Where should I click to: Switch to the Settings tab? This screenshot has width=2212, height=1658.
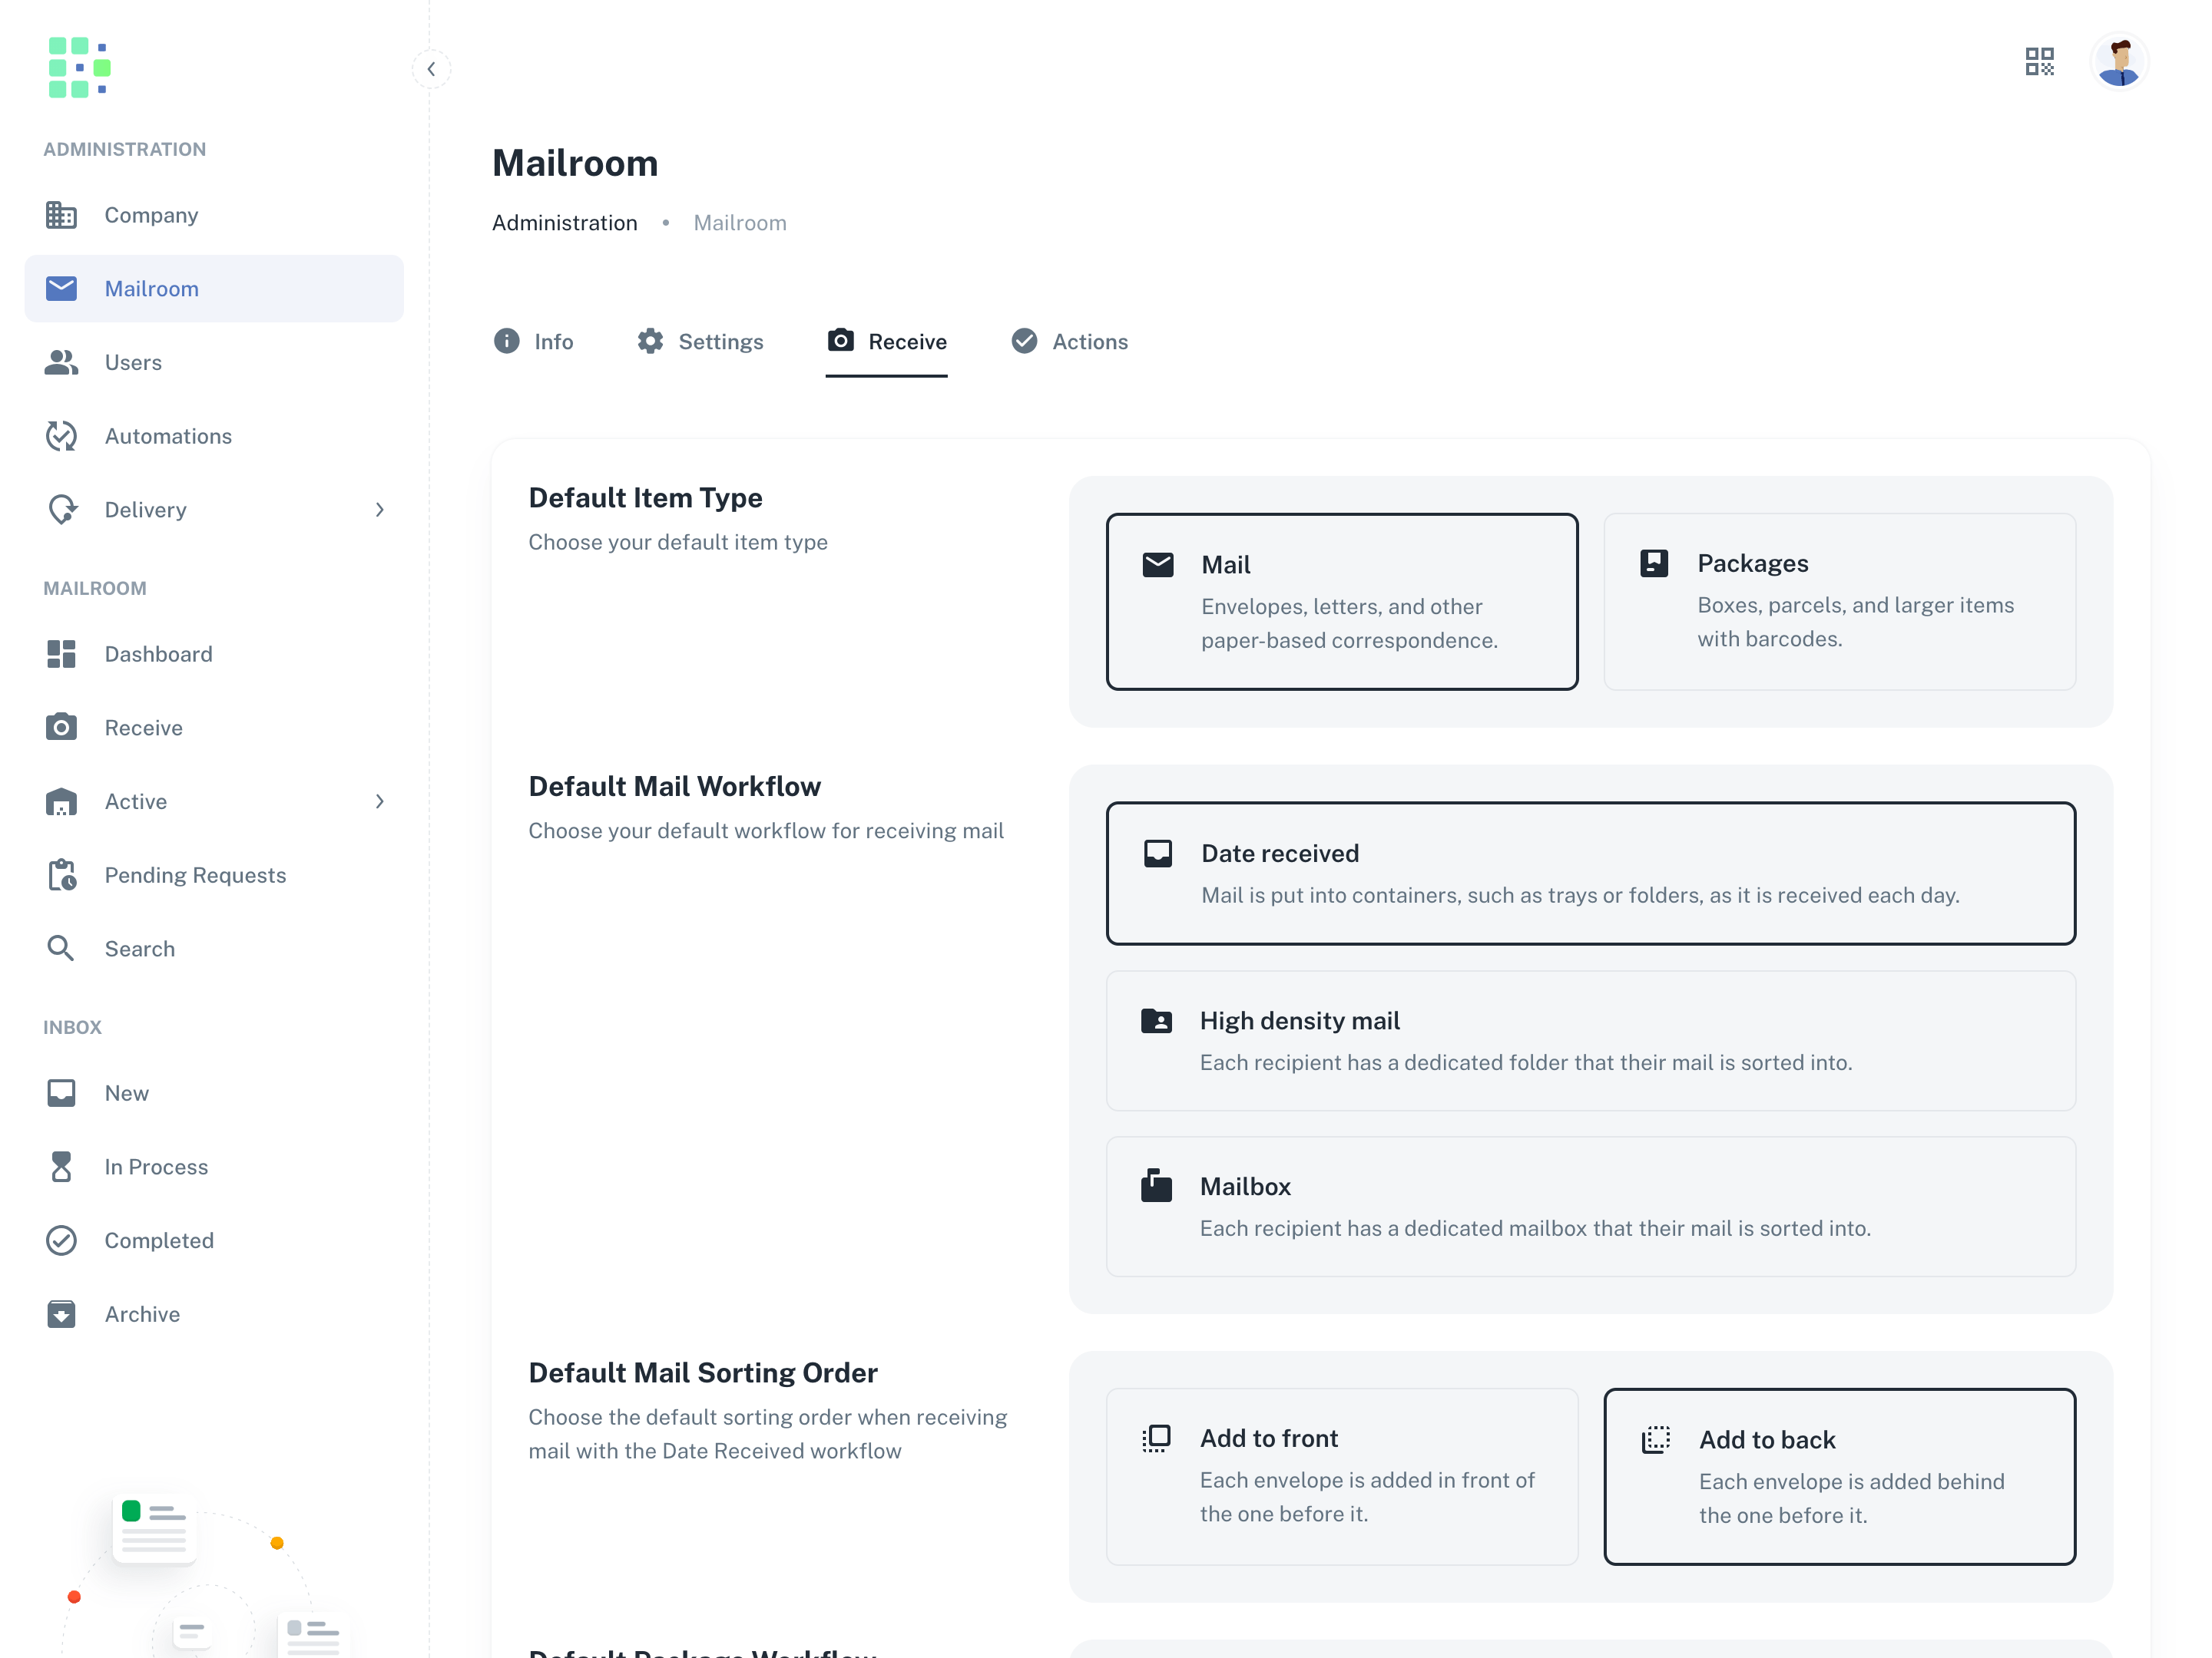pyautogui.click(x=701, y=342)
